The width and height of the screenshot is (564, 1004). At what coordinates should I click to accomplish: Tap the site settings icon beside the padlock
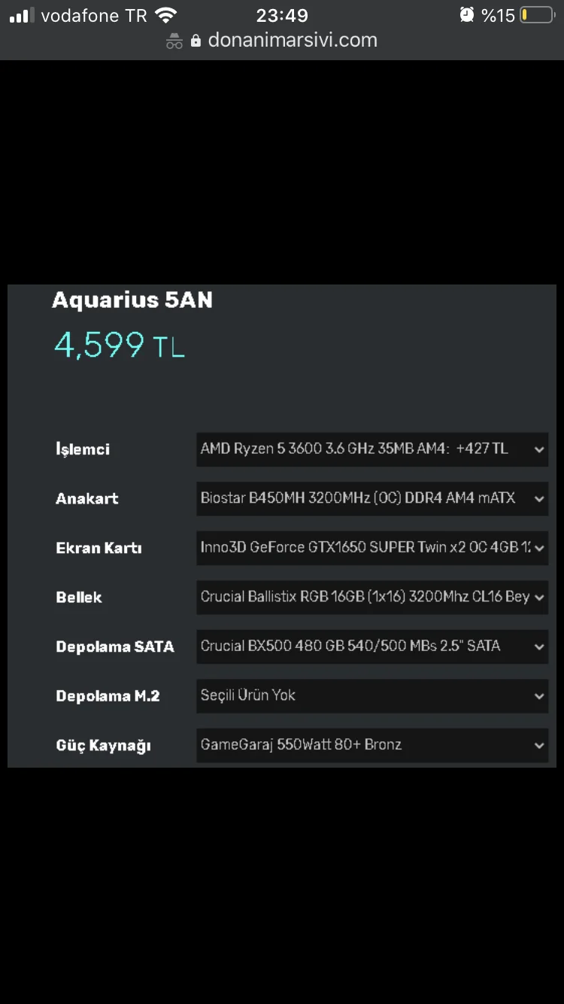pyautogui.click(x=173, y=40)
